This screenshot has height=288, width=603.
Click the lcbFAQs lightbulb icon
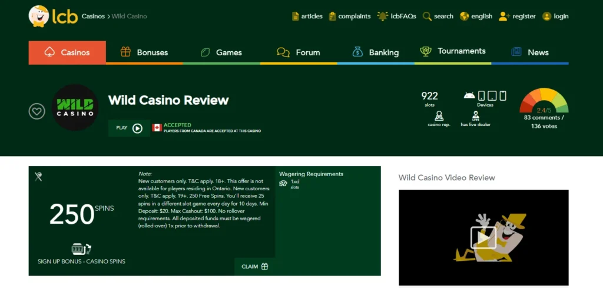tap(382, 16)
